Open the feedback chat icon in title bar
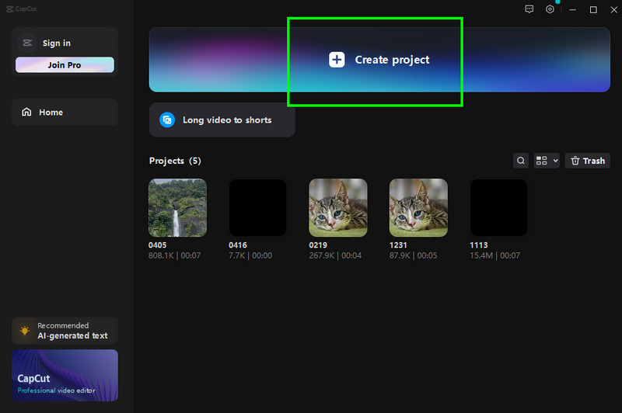The width and height of the screenshot is (622, 413). [x=529, y=9]
